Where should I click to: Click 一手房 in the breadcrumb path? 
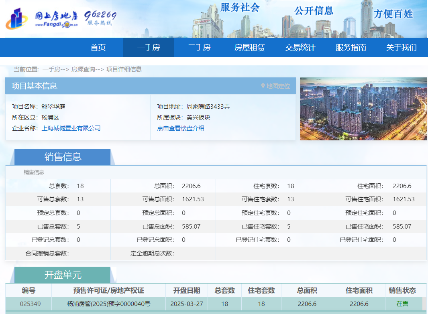[51, 69]
